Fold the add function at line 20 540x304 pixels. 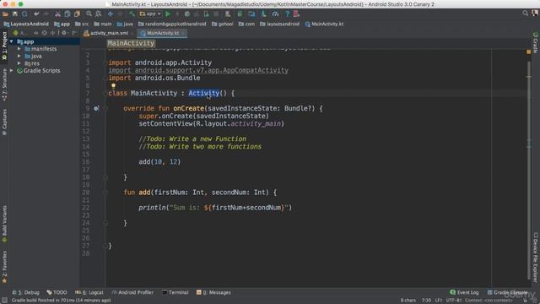[x=105, y=193]
